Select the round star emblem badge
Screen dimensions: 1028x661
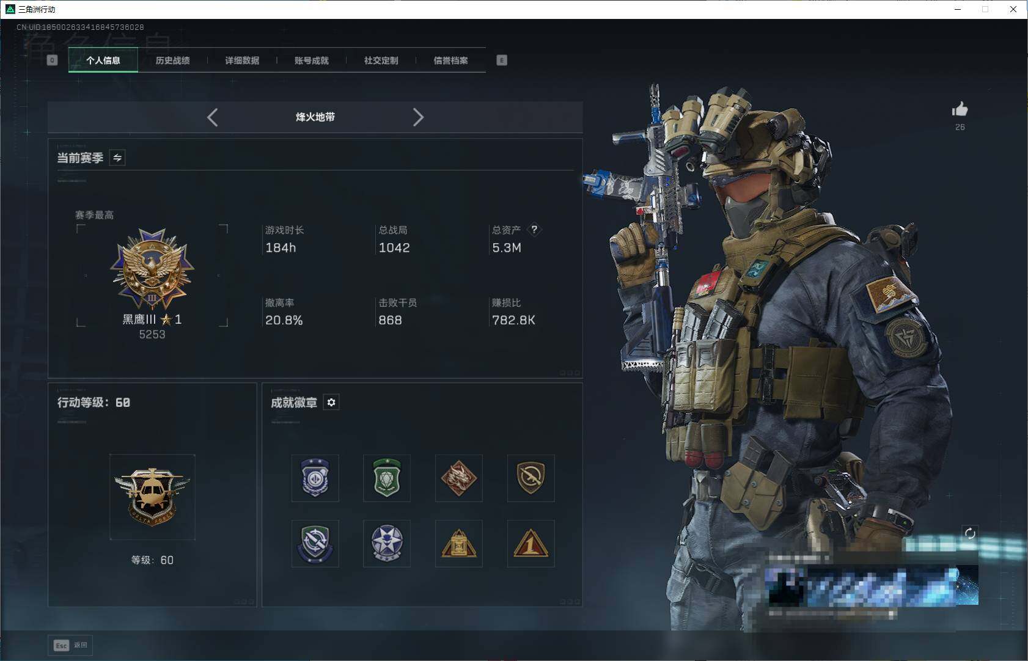coord(387,544)
